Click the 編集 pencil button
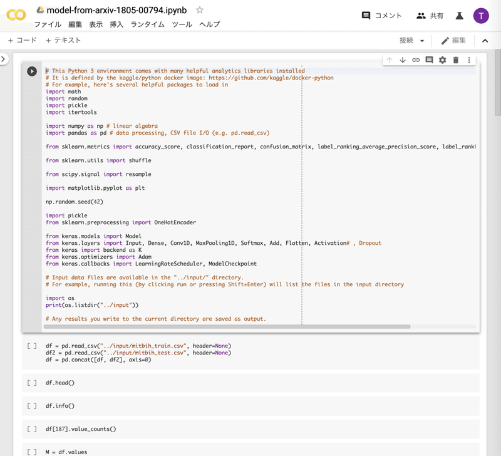The width and height of the screenshot is (501, 456). [x=453, y=40]
